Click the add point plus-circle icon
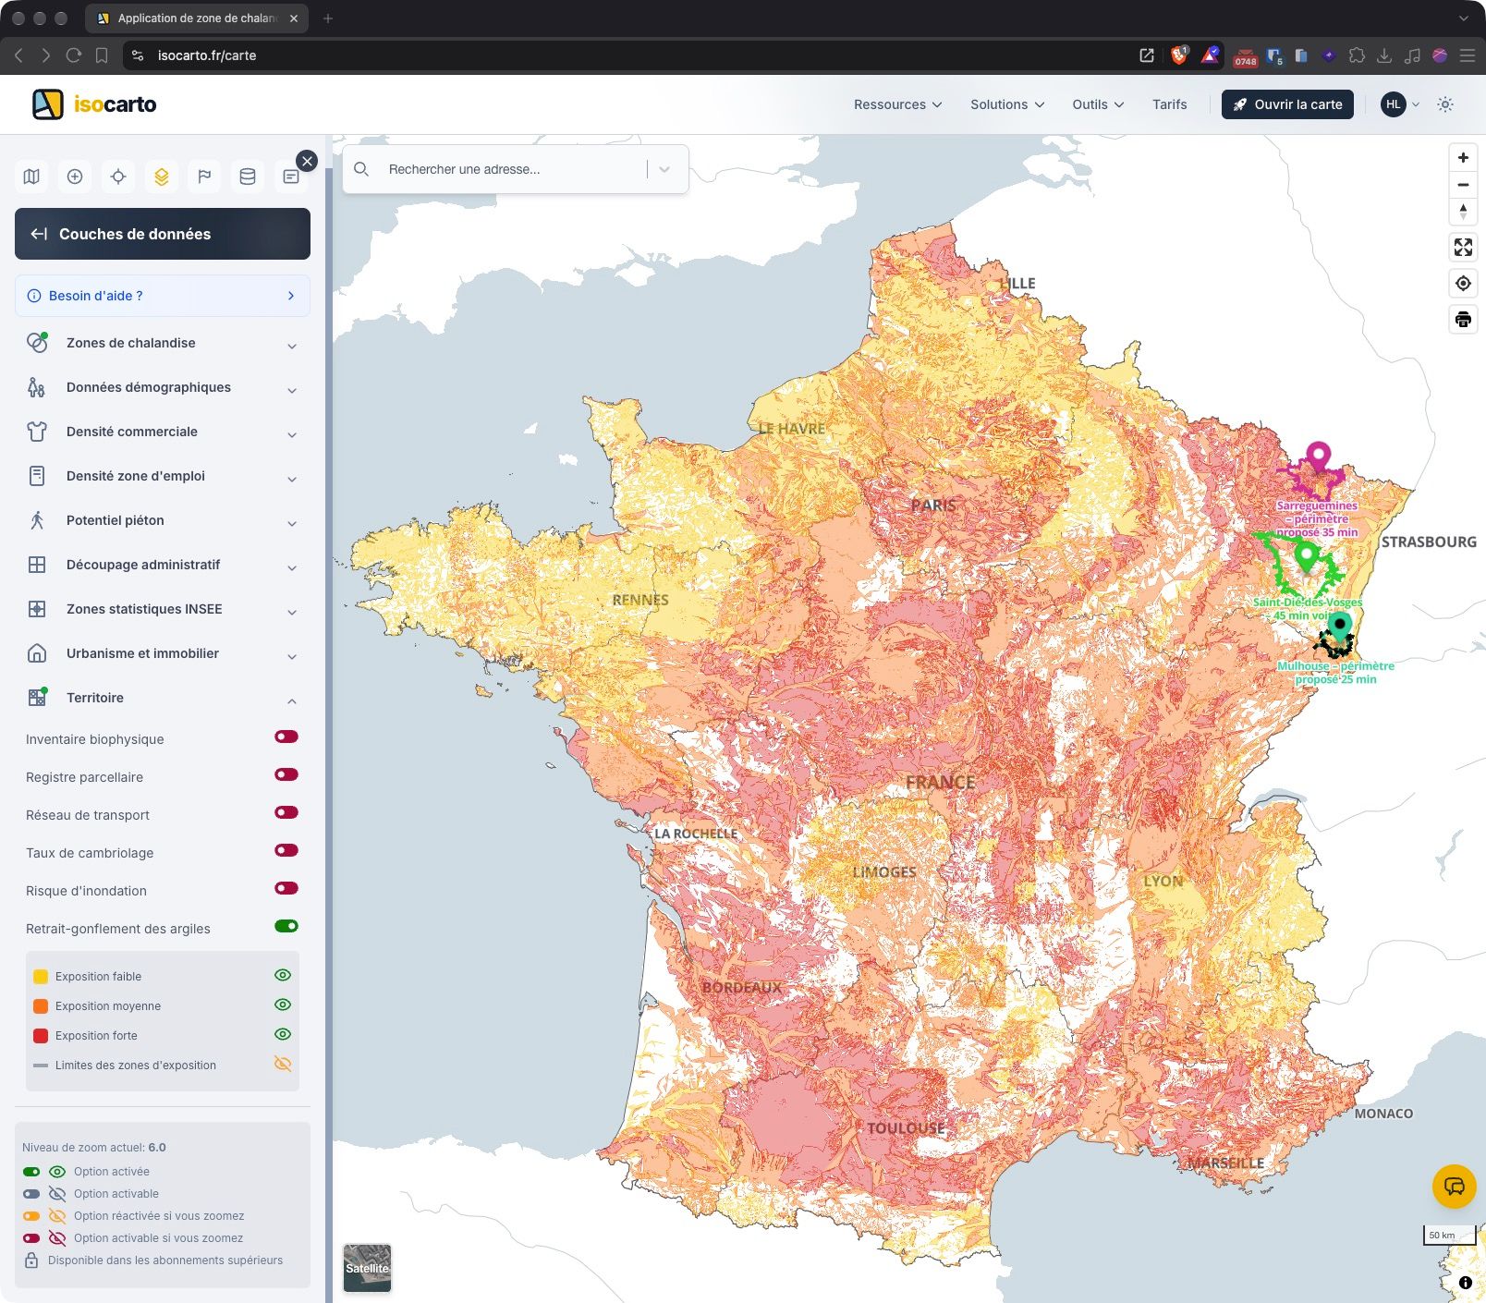Viewport: 1486px width, 1303px height. (75, 177)
